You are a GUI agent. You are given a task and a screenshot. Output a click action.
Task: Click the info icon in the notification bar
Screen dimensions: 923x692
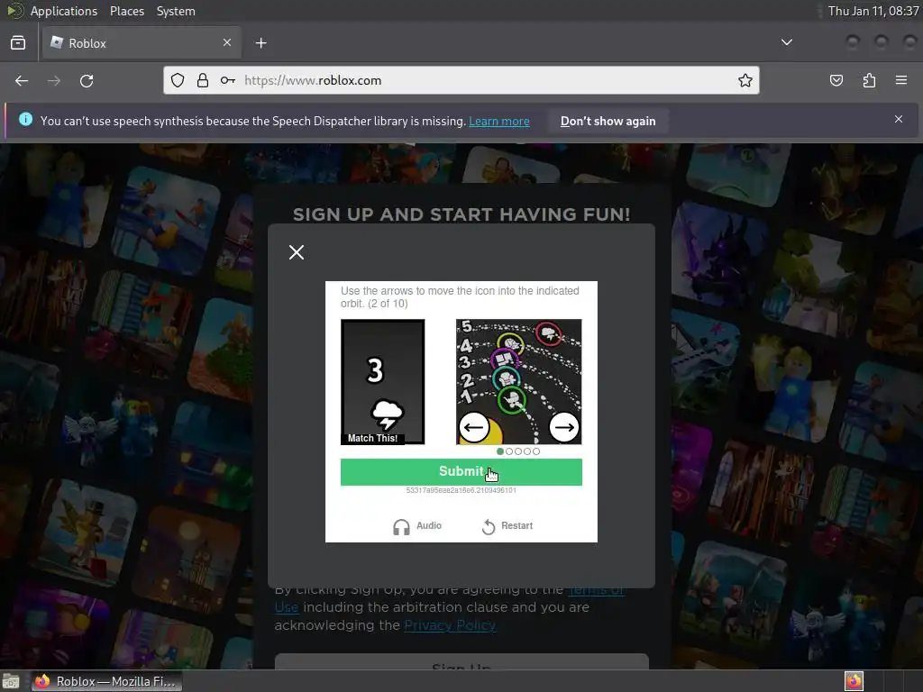pyautogui.click(x=26, y=120)
